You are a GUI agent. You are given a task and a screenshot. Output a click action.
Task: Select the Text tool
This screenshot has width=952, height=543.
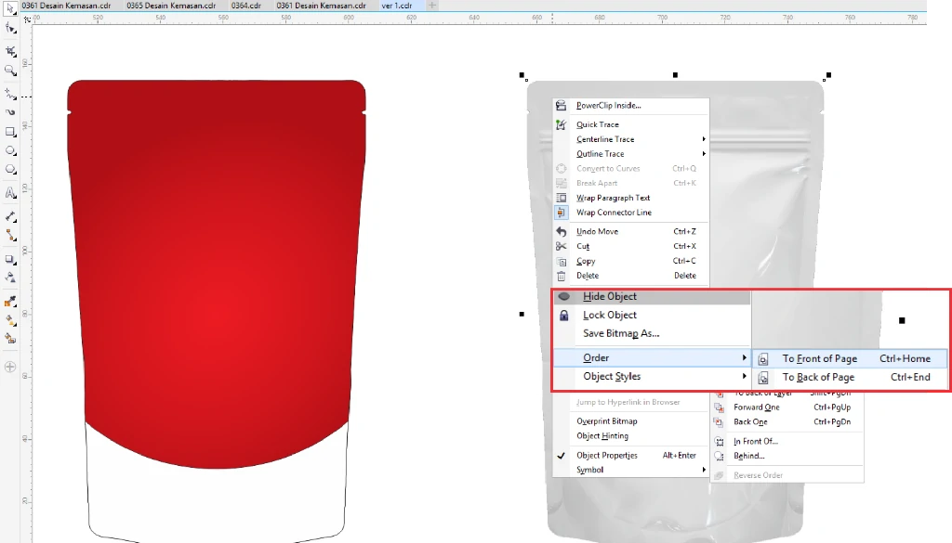10,192
